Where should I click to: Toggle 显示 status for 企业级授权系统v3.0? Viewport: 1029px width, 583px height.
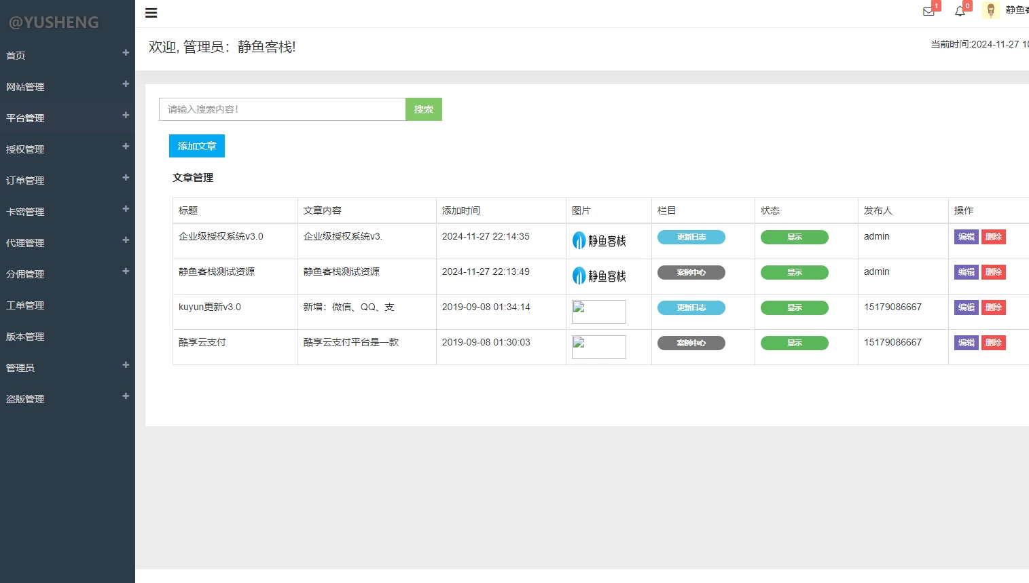(x=794, y=237)
